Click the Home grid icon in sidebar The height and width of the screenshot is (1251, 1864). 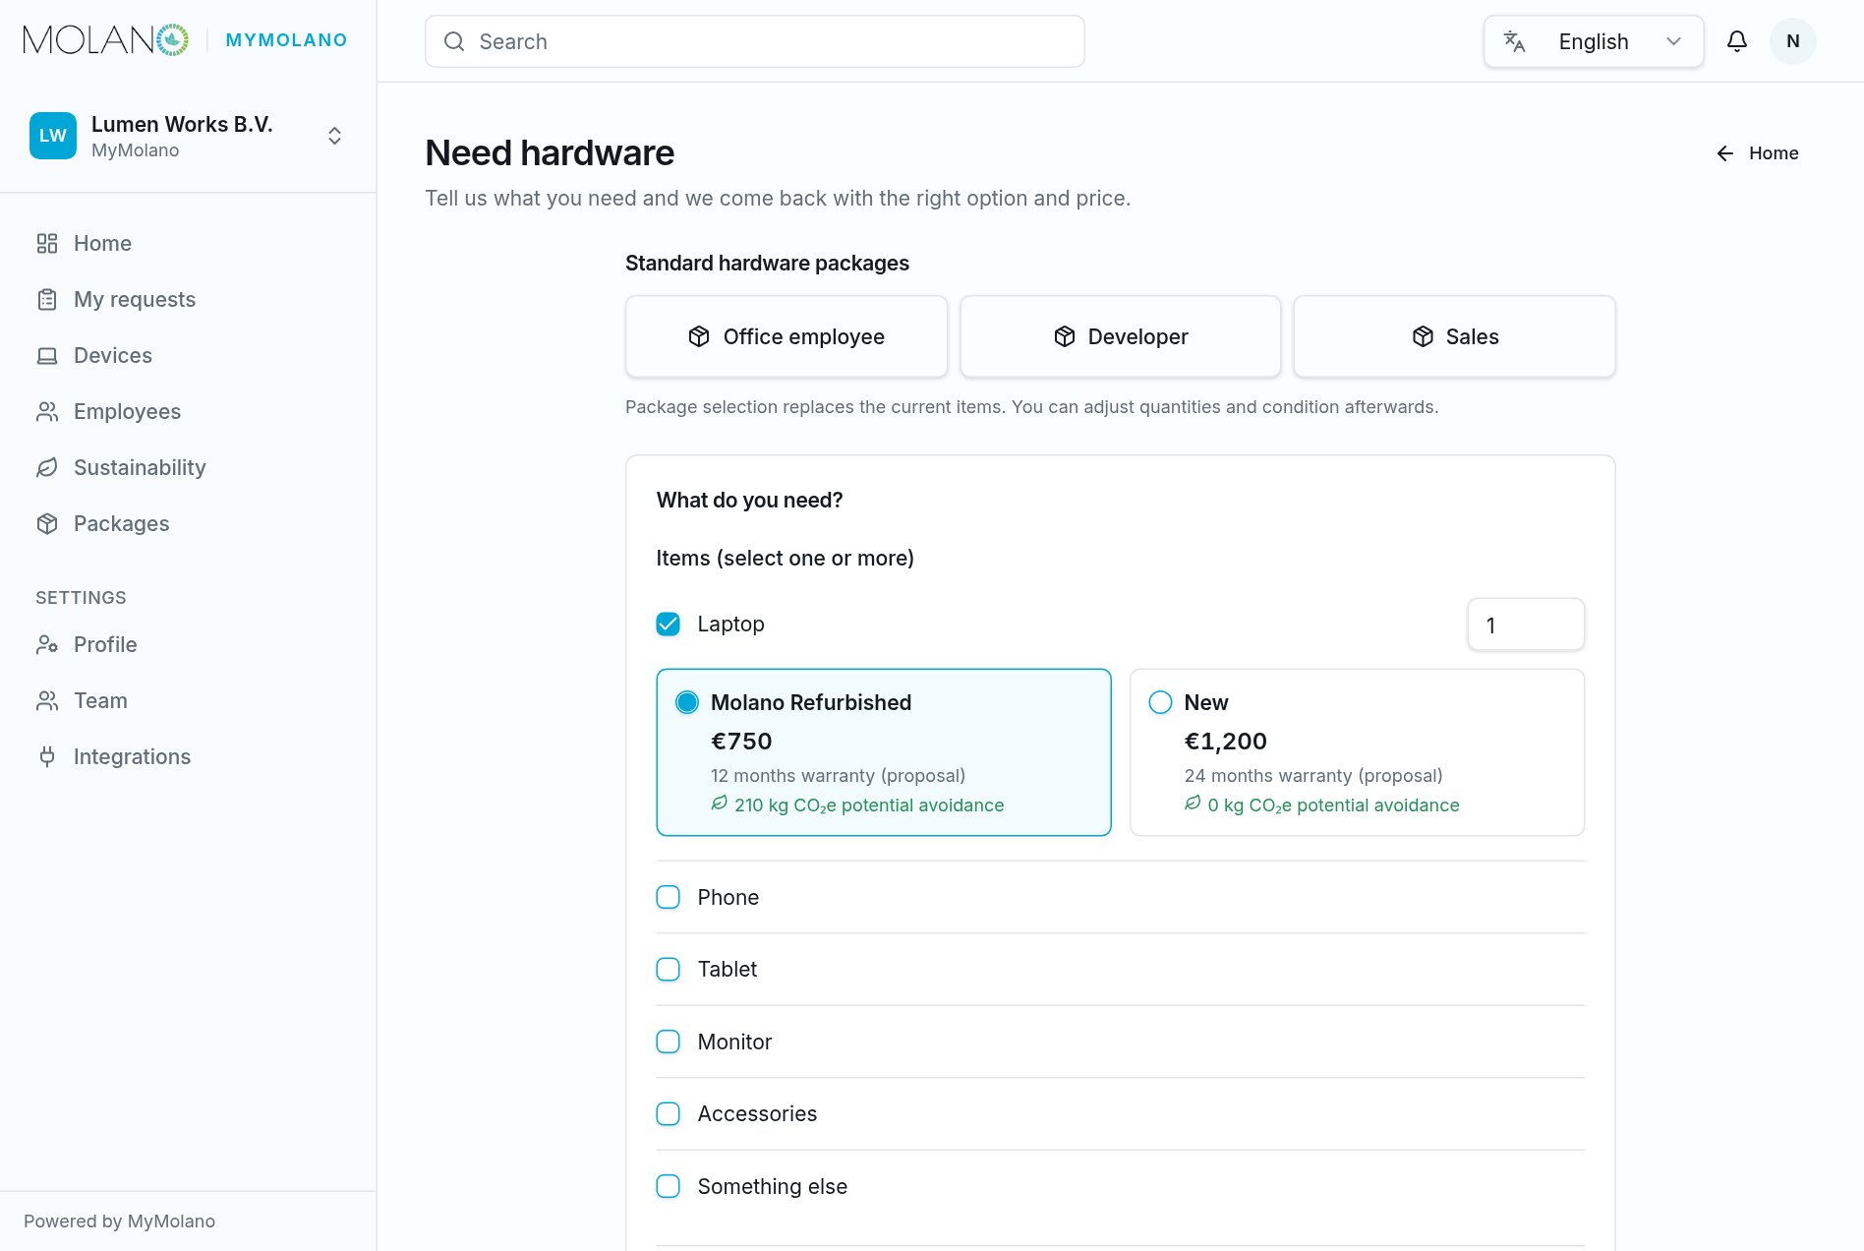click(x=47, y=243)
